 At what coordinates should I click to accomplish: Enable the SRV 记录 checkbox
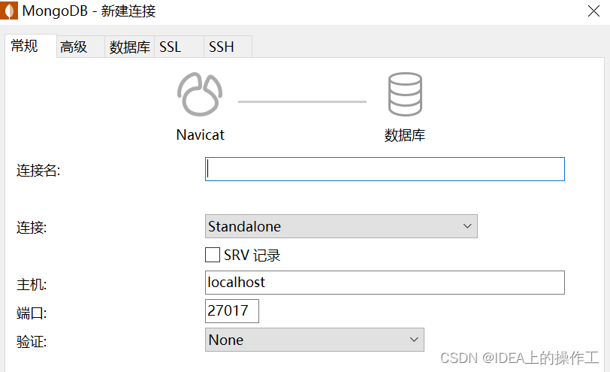pyautogui.click(x=213, y=256)
